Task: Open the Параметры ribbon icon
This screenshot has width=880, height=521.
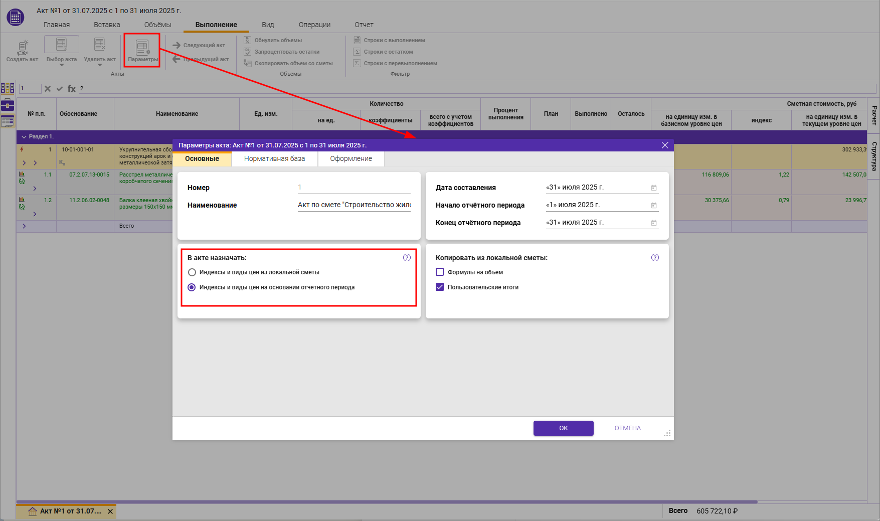Action: 142,48
